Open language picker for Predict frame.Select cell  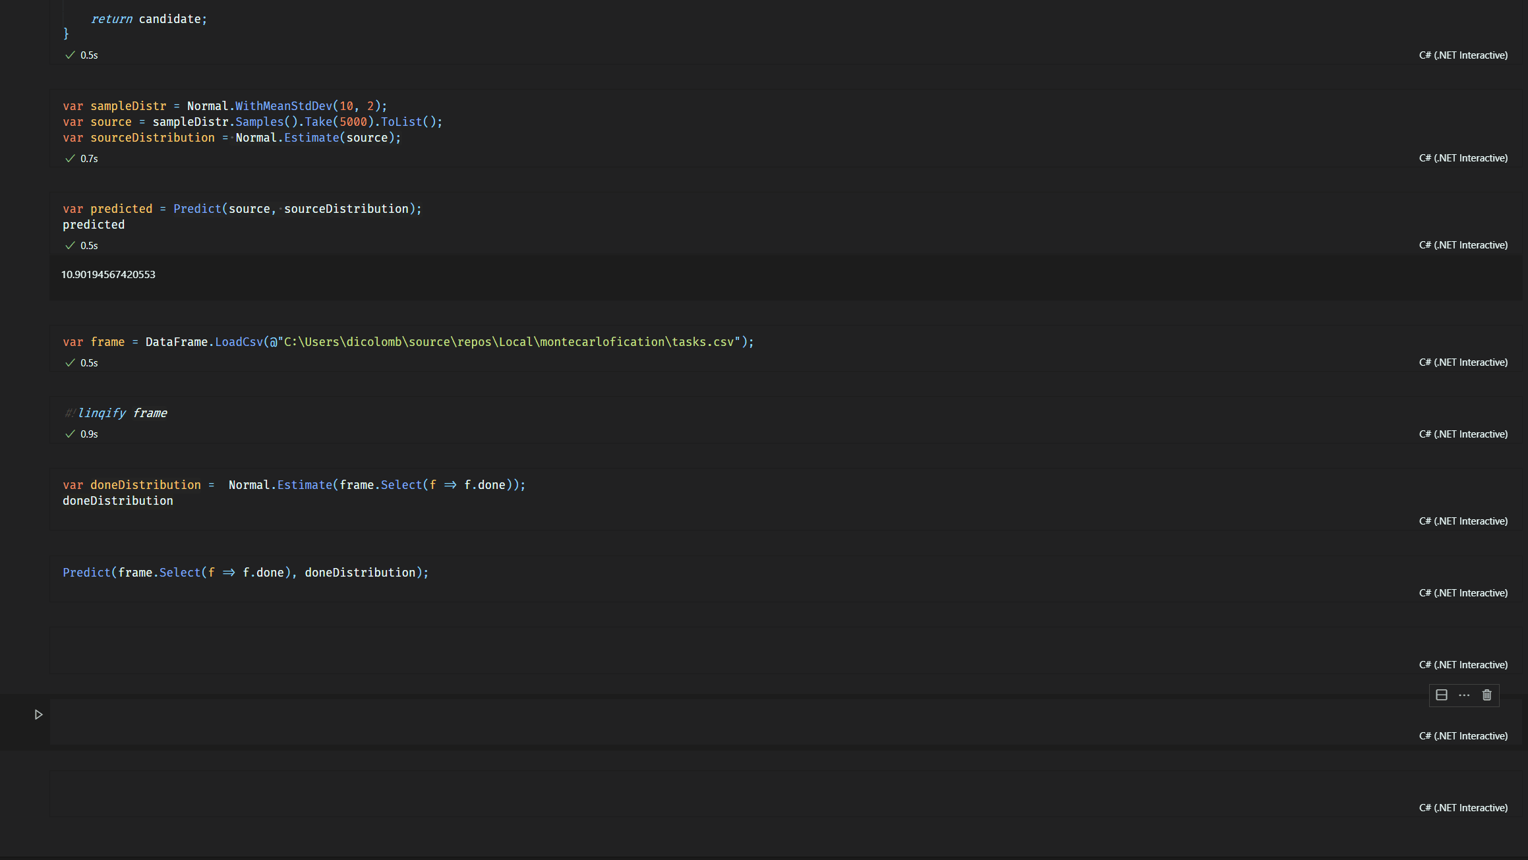[1463, 593]
